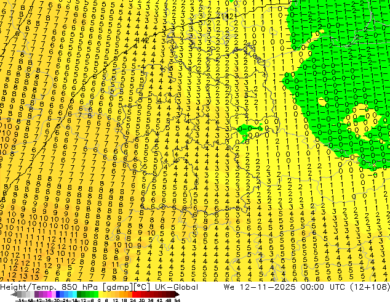This screenshot has height=302, width=390.
Task: Select the dark green legend swatch at -12
Action: (x=79, y=294)
